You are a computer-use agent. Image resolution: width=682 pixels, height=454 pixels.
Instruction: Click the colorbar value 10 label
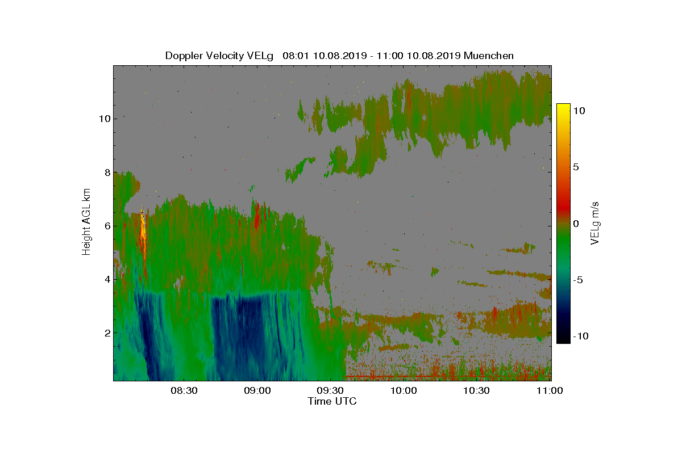point(579,111)
